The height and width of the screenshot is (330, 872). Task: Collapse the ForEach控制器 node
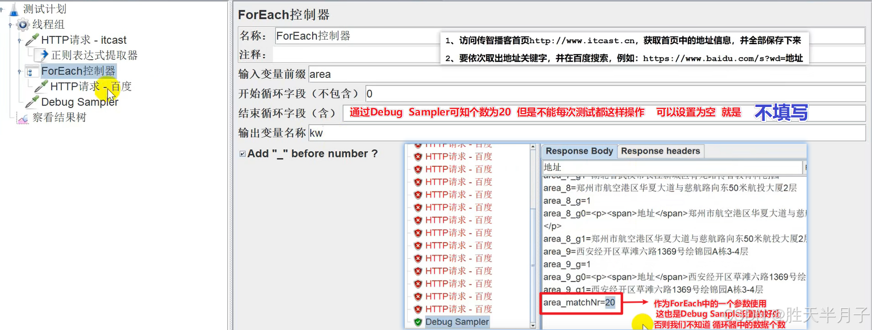pyautogui.click(x=19, y=71)
